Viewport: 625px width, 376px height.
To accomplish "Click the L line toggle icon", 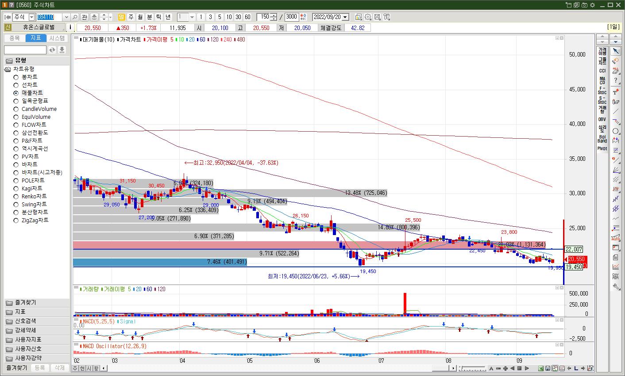I will click(x=576, y=368).
